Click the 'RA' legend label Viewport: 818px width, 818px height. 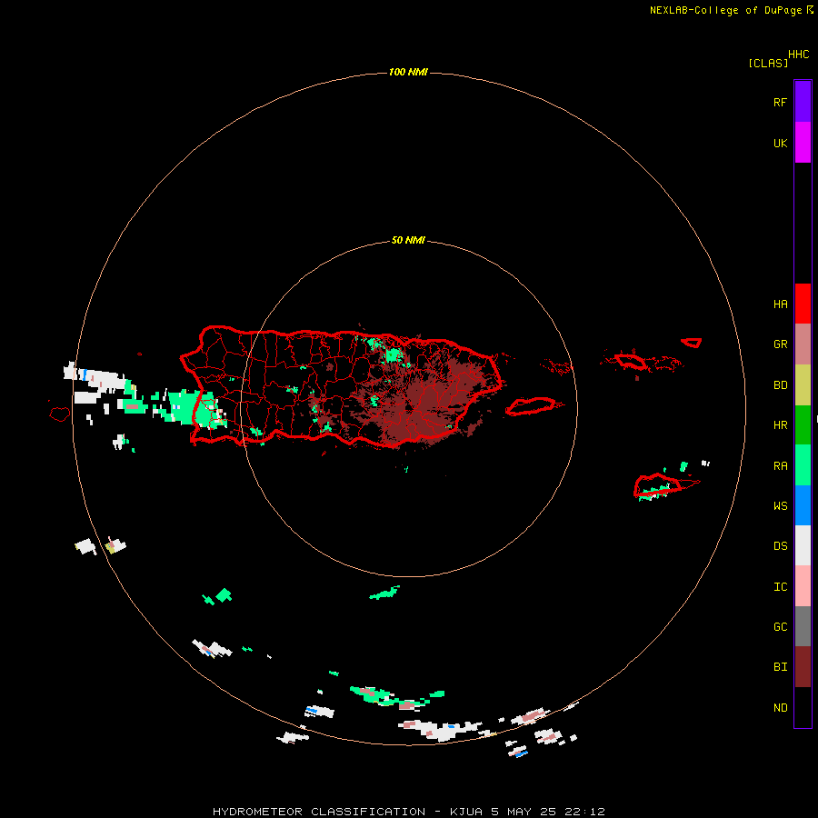coord(780,466)
